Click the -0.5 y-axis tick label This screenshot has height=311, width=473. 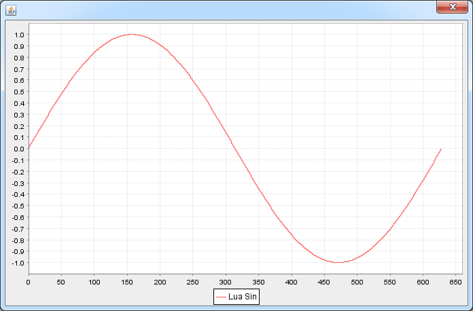pos(18,206)
